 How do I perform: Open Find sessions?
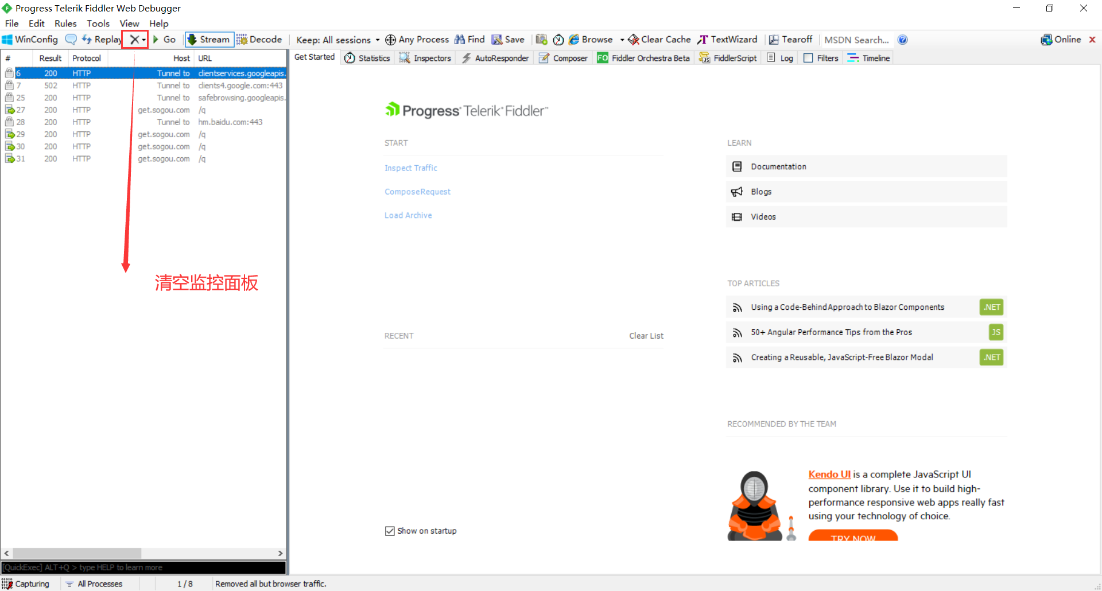[469, 40]
